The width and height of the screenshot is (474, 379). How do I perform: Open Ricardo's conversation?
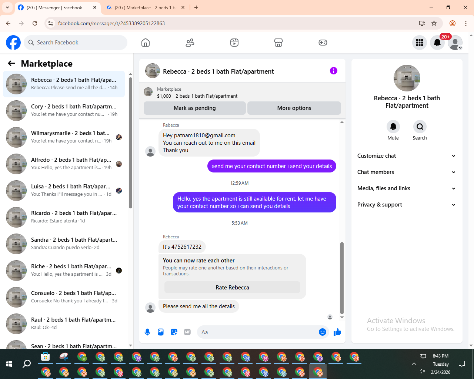pyautogui.click(x=64, y=217)
